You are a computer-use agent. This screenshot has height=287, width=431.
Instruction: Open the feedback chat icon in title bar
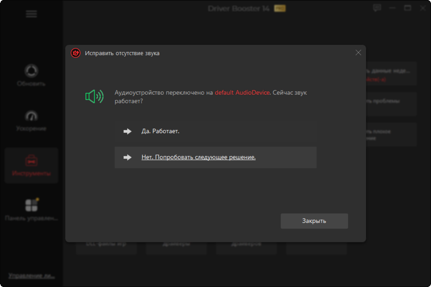click(377, 8)
